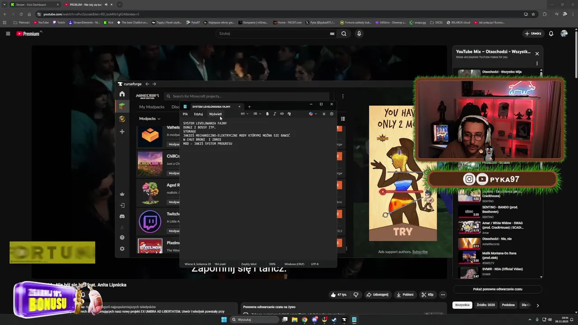Switch CurseForge to list view icon
The image size is (578, 325).
pyautogui.click(x=343, y=119)
